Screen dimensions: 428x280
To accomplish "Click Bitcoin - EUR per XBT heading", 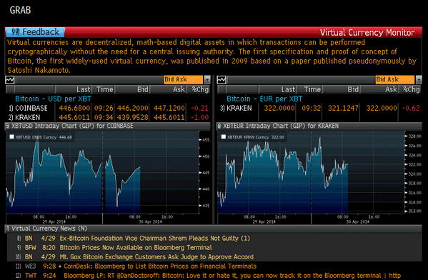I will pyautogui.click(x=264, y=99).
